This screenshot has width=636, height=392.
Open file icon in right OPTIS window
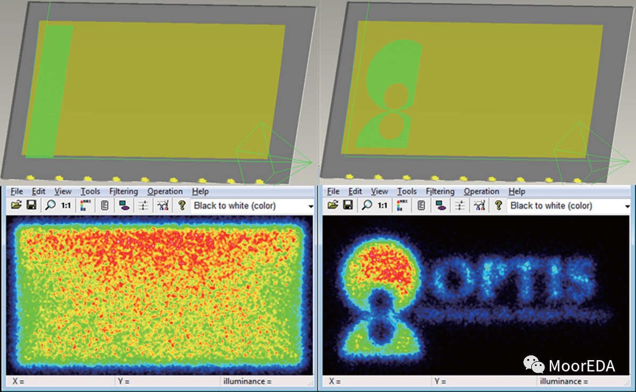tap(332, 206)
